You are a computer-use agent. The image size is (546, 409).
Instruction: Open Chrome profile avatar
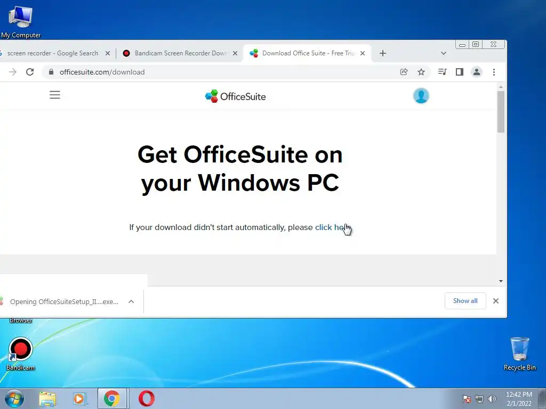(476, 72)
